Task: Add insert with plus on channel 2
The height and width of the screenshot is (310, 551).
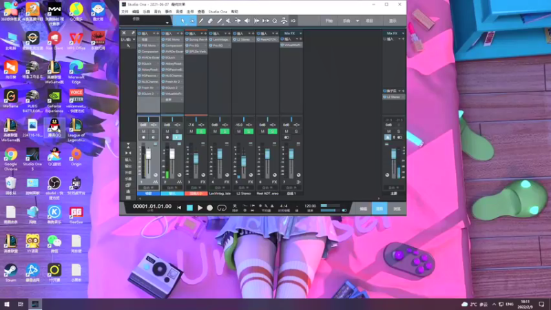Action: [182, 33]
